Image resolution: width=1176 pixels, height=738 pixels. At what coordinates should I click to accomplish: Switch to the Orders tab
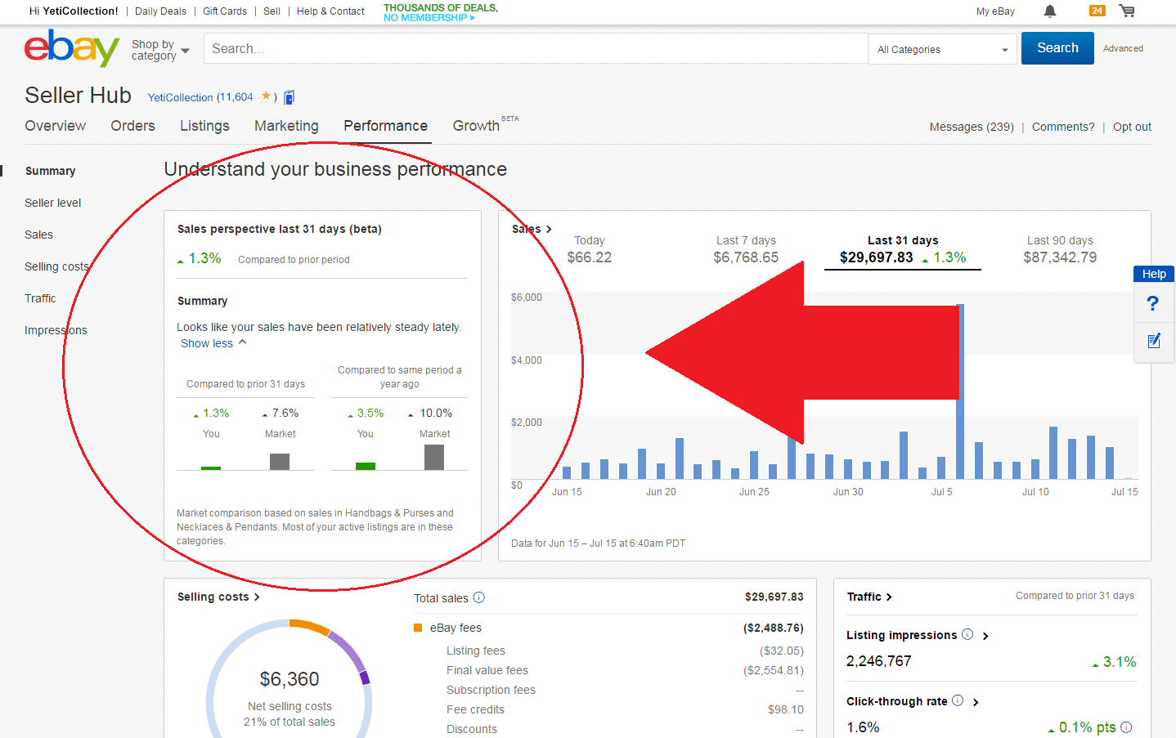click(x=132, y=126)
